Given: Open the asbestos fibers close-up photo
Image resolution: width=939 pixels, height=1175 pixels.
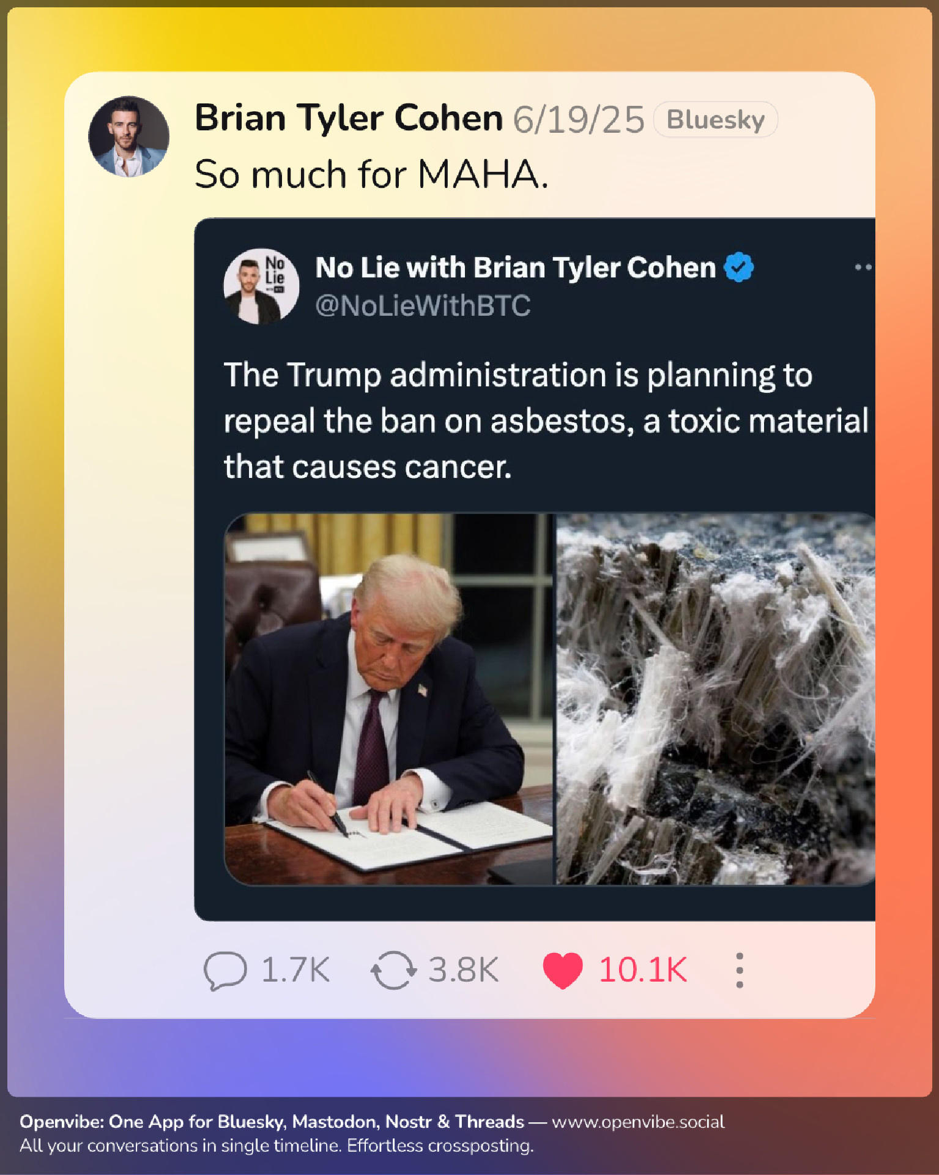Looking at the screenshot, I should click(715, 698).
